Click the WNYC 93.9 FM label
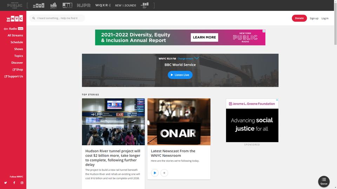The height and width of the screenshot is (189, 337). pos(167,58)
